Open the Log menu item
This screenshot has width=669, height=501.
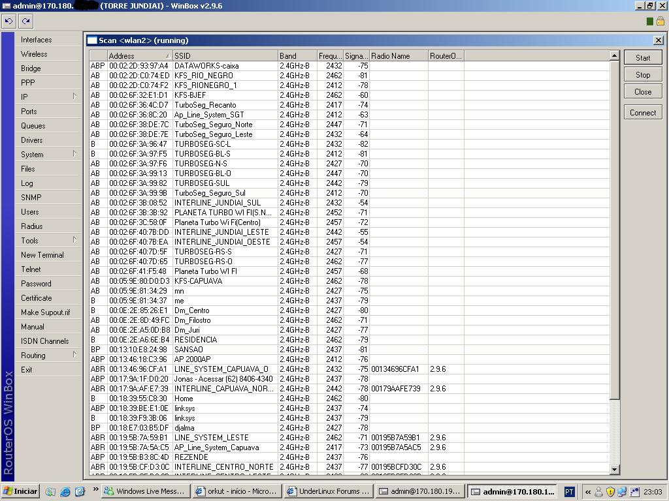(x=48, y=183)
